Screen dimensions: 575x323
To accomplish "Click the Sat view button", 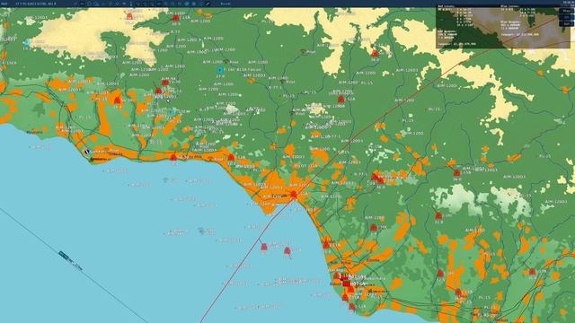I will (x=567, y=24).
